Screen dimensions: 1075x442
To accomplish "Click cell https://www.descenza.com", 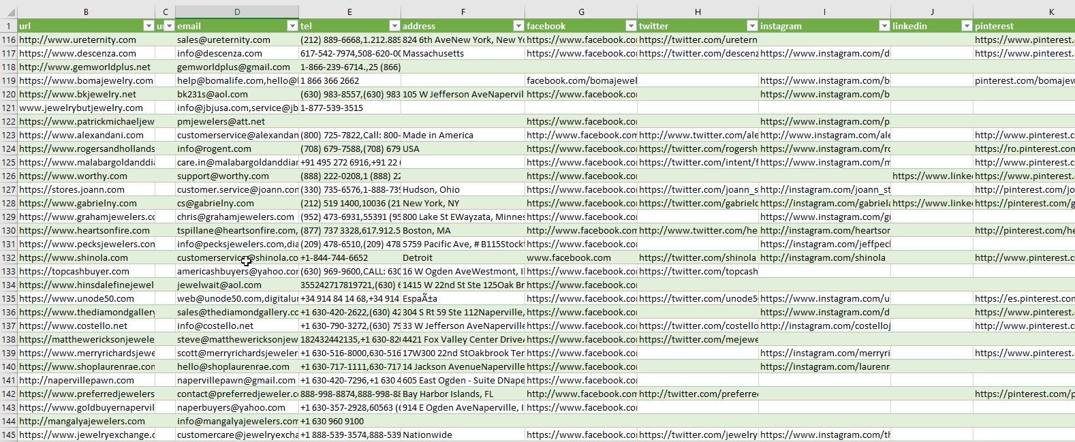I will [87, 53].
